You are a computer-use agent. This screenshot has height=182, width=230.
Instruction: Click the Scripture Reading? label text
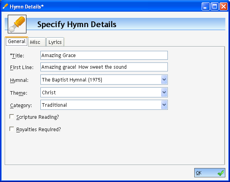(38, 117)
